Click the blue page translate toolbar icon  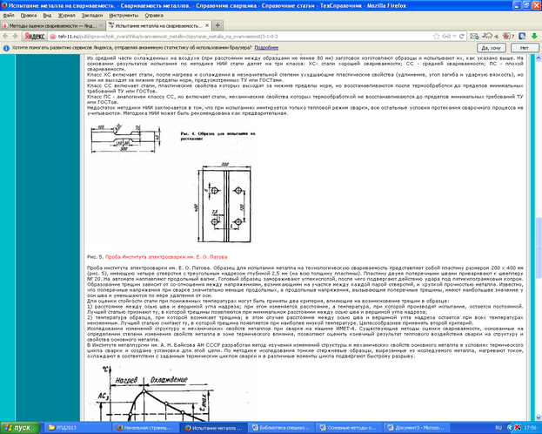522,36
